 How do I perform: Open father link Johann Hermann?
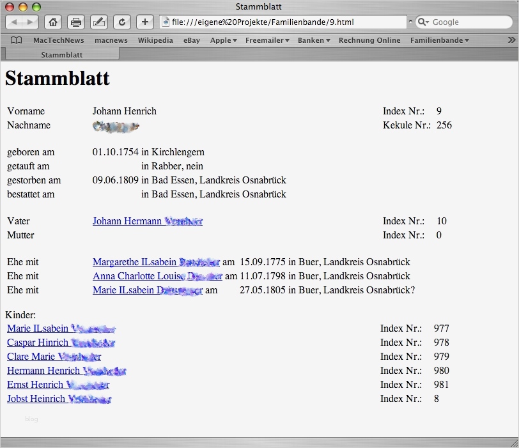pyautogui.click(x=148, y=221)
